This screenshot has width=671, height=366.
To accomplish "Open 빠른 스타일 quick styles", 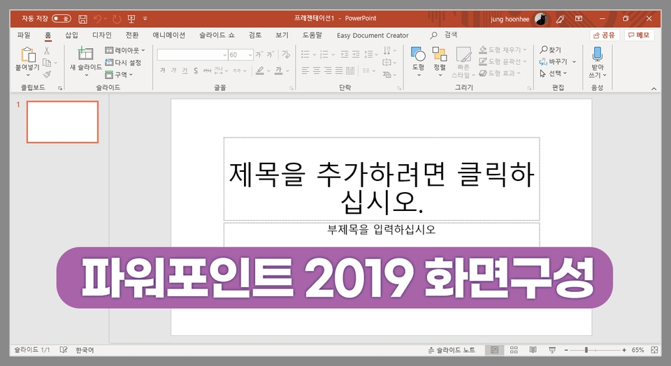I will click(x=463, y=62).
